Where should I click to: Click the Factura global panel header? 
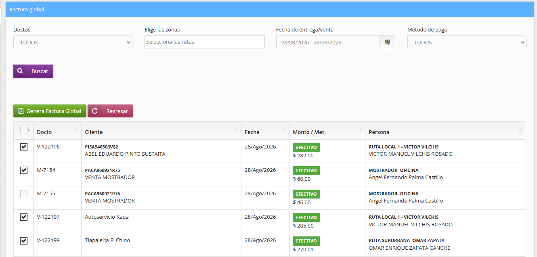pyautogui.click(x=270, y=9)
